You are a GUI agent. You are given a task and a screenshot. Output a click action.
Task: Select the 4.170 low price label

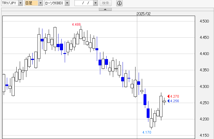click(147, 132)
